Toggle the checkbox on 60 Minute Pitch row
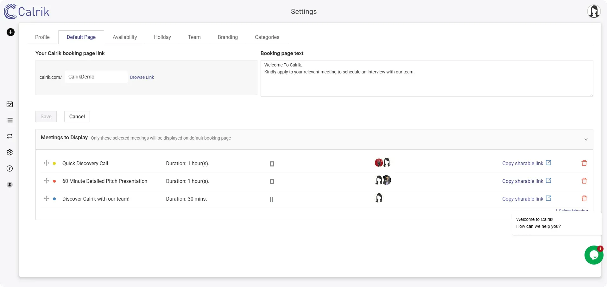 [272, 181]
